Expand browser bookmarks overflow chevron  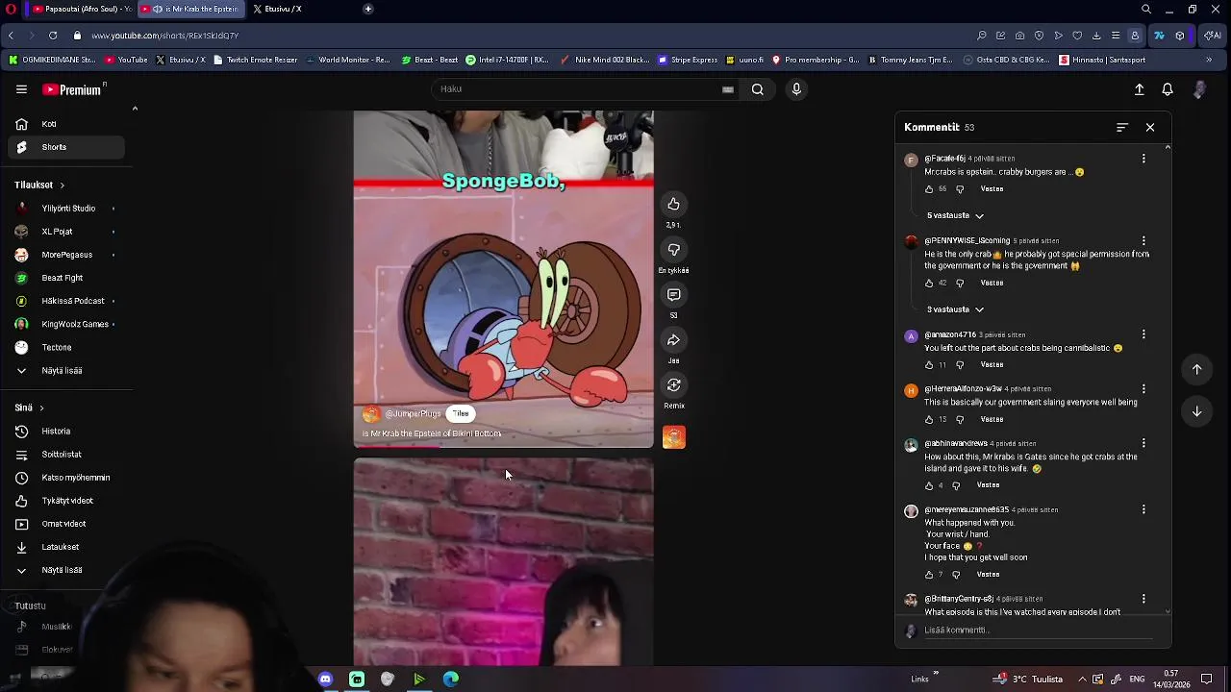(1209, 60)
